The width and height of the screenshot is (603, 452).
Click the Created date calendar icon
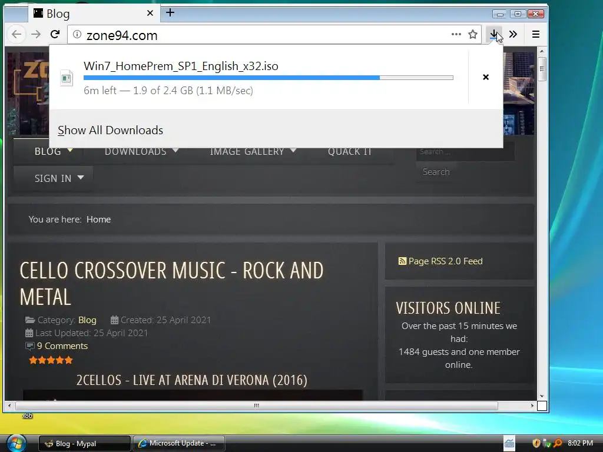click(x=114, y=320)
